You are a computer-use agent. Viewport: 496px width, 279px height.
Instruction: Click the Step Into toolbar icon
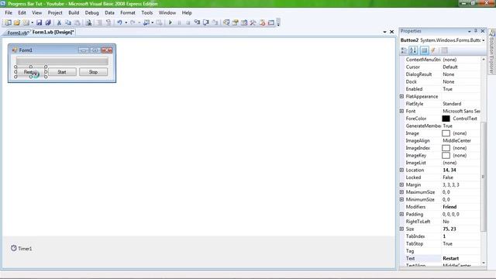(x=197, y=22)
